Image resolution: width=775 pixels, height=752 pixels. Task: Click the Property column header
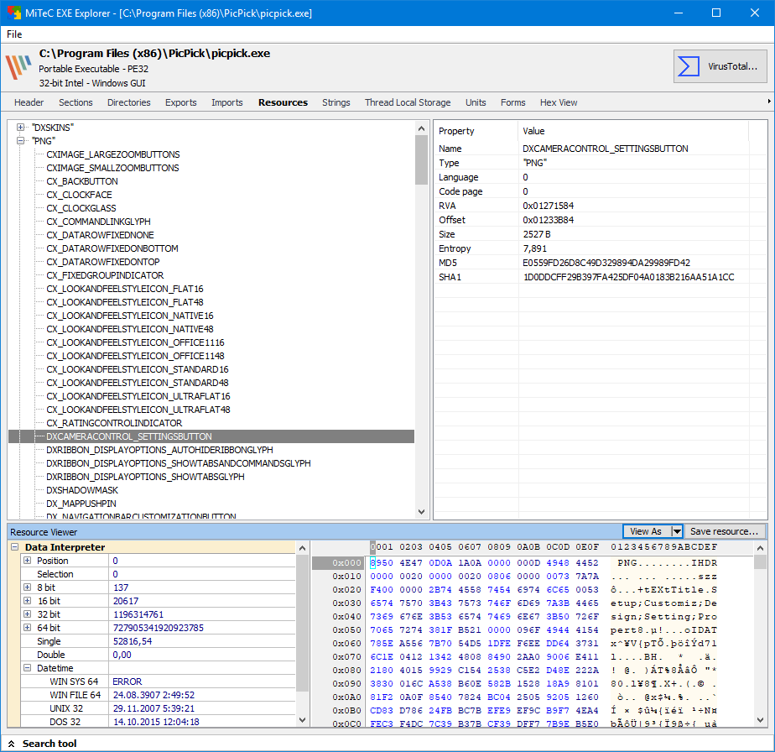click(x=456, y=131)
